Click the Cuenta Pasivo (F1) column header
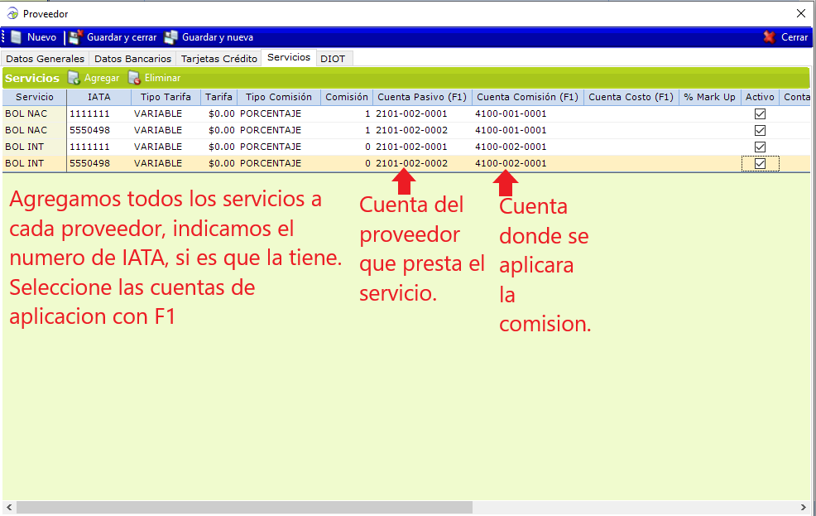The width and height of the screenshot is (816, 516). coord(422,97)
